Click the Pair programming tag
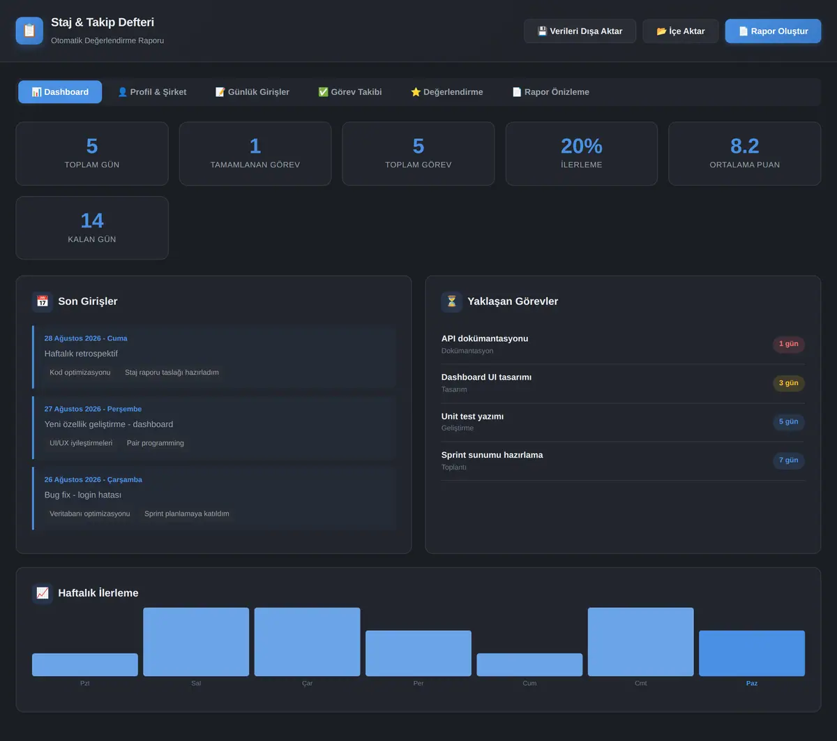 click(156, 443)
